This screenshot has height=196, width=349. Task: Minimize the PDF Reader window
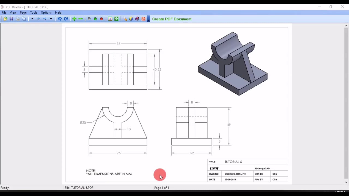click(x=319, y=7)
